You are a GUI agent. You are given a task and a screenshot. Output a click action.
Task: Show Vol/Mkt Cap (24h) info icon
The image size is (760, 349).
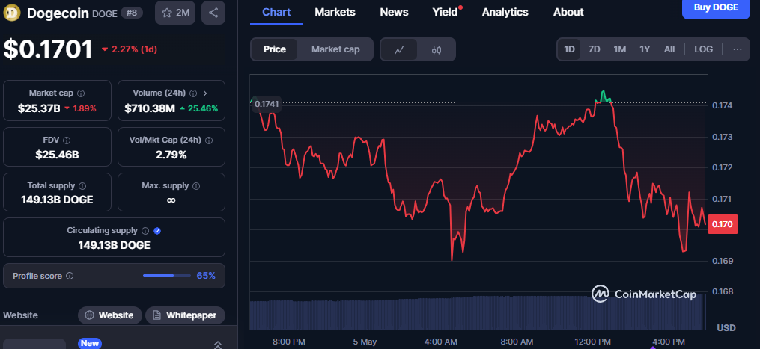[209, 140]
